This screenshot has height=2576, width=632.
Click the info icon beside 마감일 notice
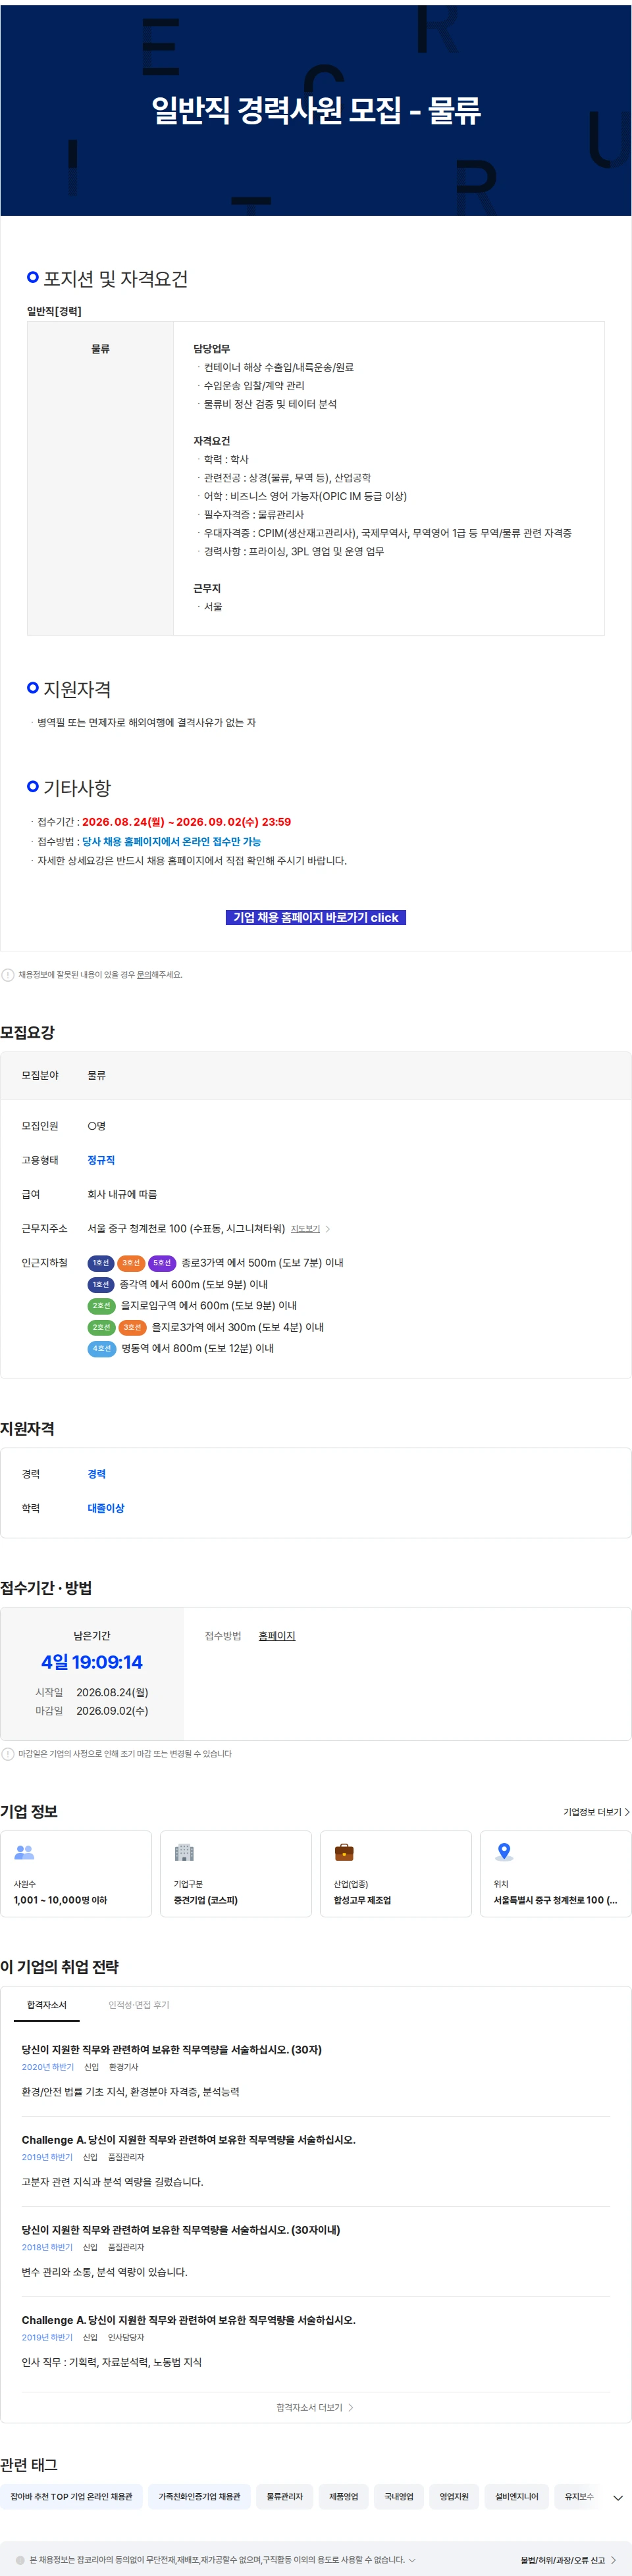8,1754
